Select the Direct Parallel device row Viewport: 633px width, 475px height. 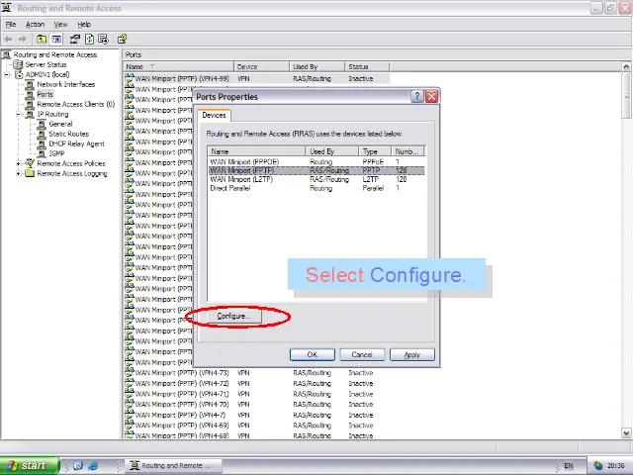(x=316, y=188)
